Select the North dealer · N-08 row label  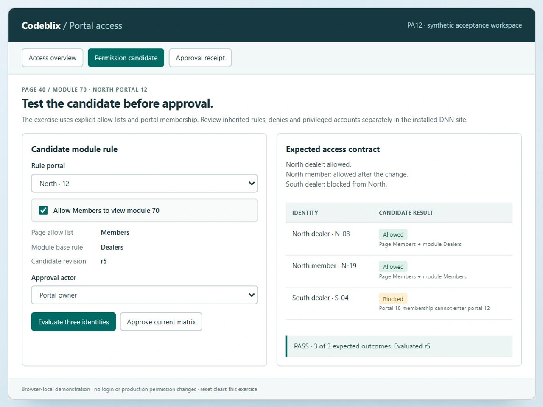point(321,234)
